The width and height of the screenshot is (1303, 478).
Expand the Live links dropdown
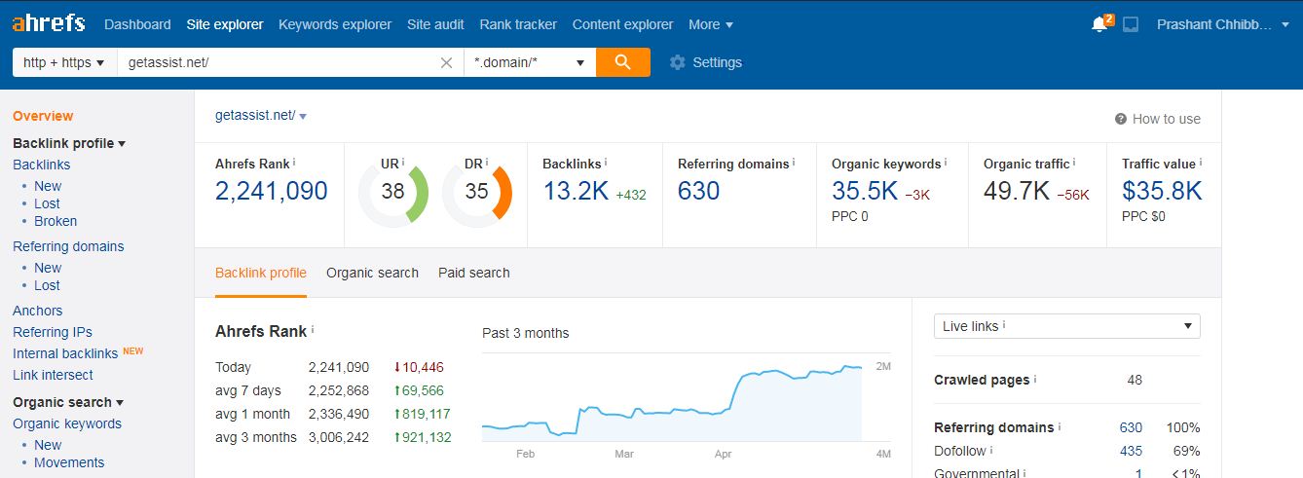click(1066, 326)
